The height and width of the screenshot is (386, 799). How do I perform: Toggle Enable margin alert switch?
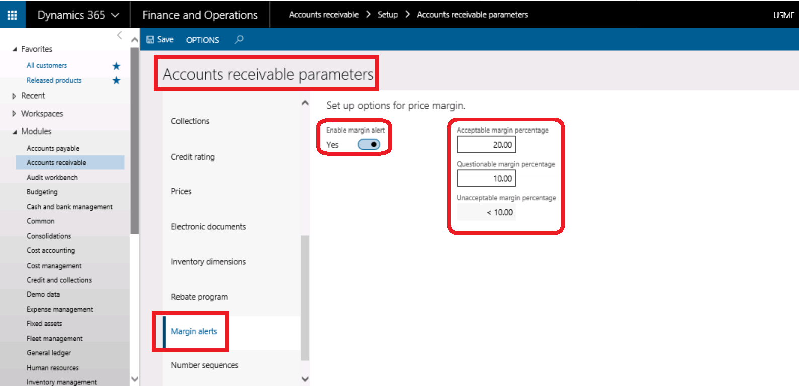pyautogui.click(x=369, y=145)
